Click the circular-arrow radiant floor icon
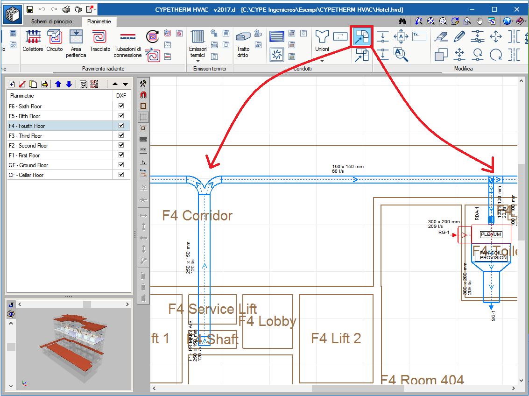 (152, 36)
